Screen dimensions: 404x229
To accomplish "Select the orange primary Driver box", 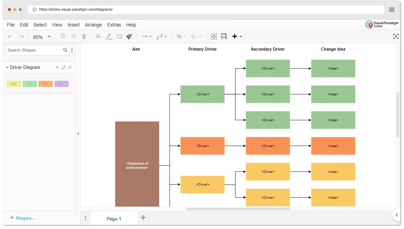I will tap(202, 146).
